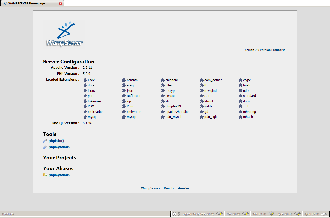Follow the WampServer footer link

151,188
